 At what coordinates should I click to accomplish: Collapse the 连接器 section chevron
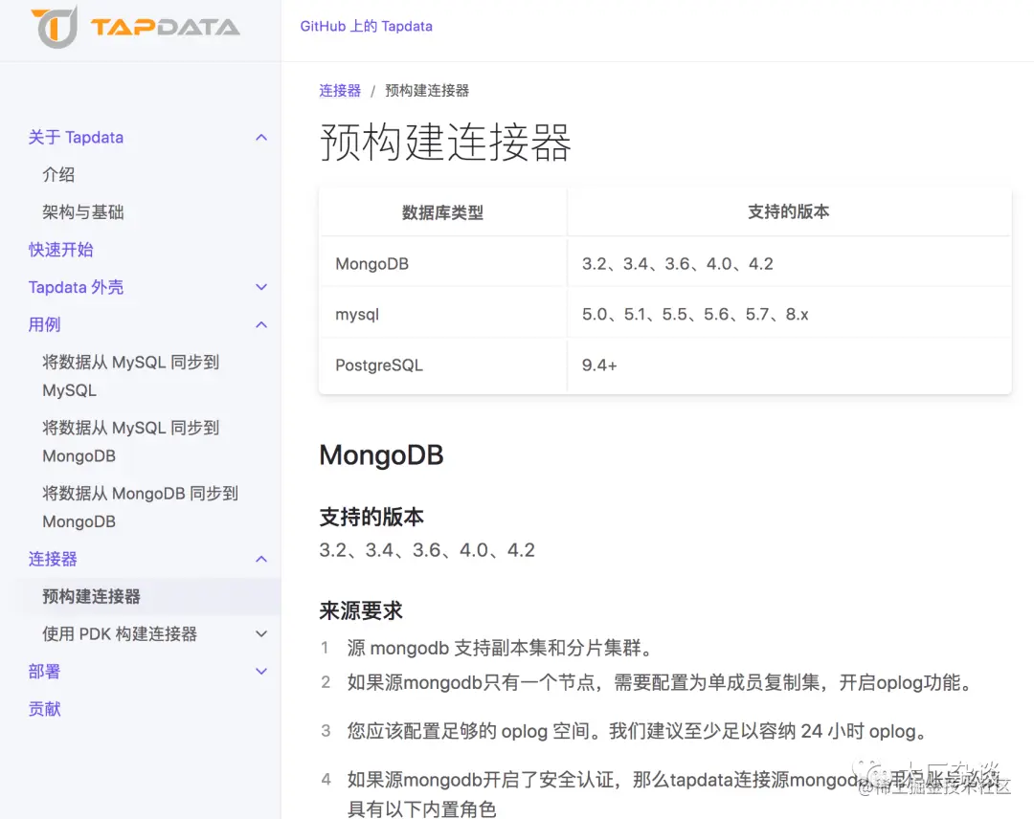[261, 560]
